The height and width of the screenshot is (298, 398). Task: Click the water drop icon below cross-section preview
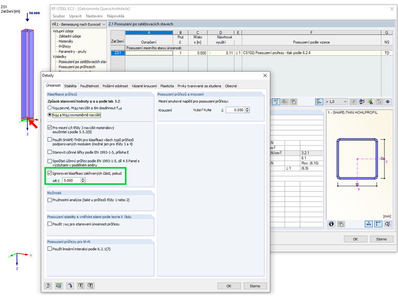[x=341, y=224]
